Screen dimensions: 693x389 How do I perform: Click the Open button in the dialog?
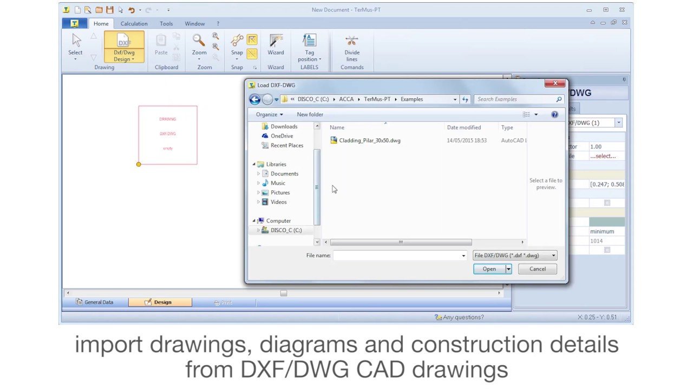[x=489, y=269]
